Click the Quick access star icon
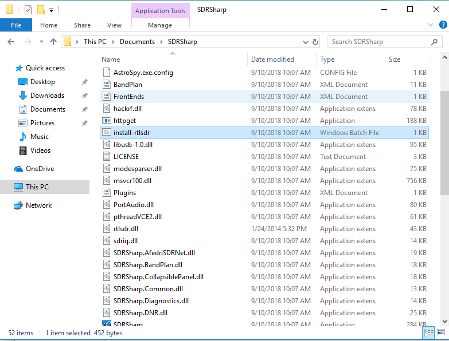The width and height of the screenshot is (449, 341). coord(19,68)
